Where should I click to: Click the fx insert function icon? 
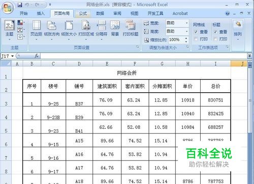click(x=37, y=56)
